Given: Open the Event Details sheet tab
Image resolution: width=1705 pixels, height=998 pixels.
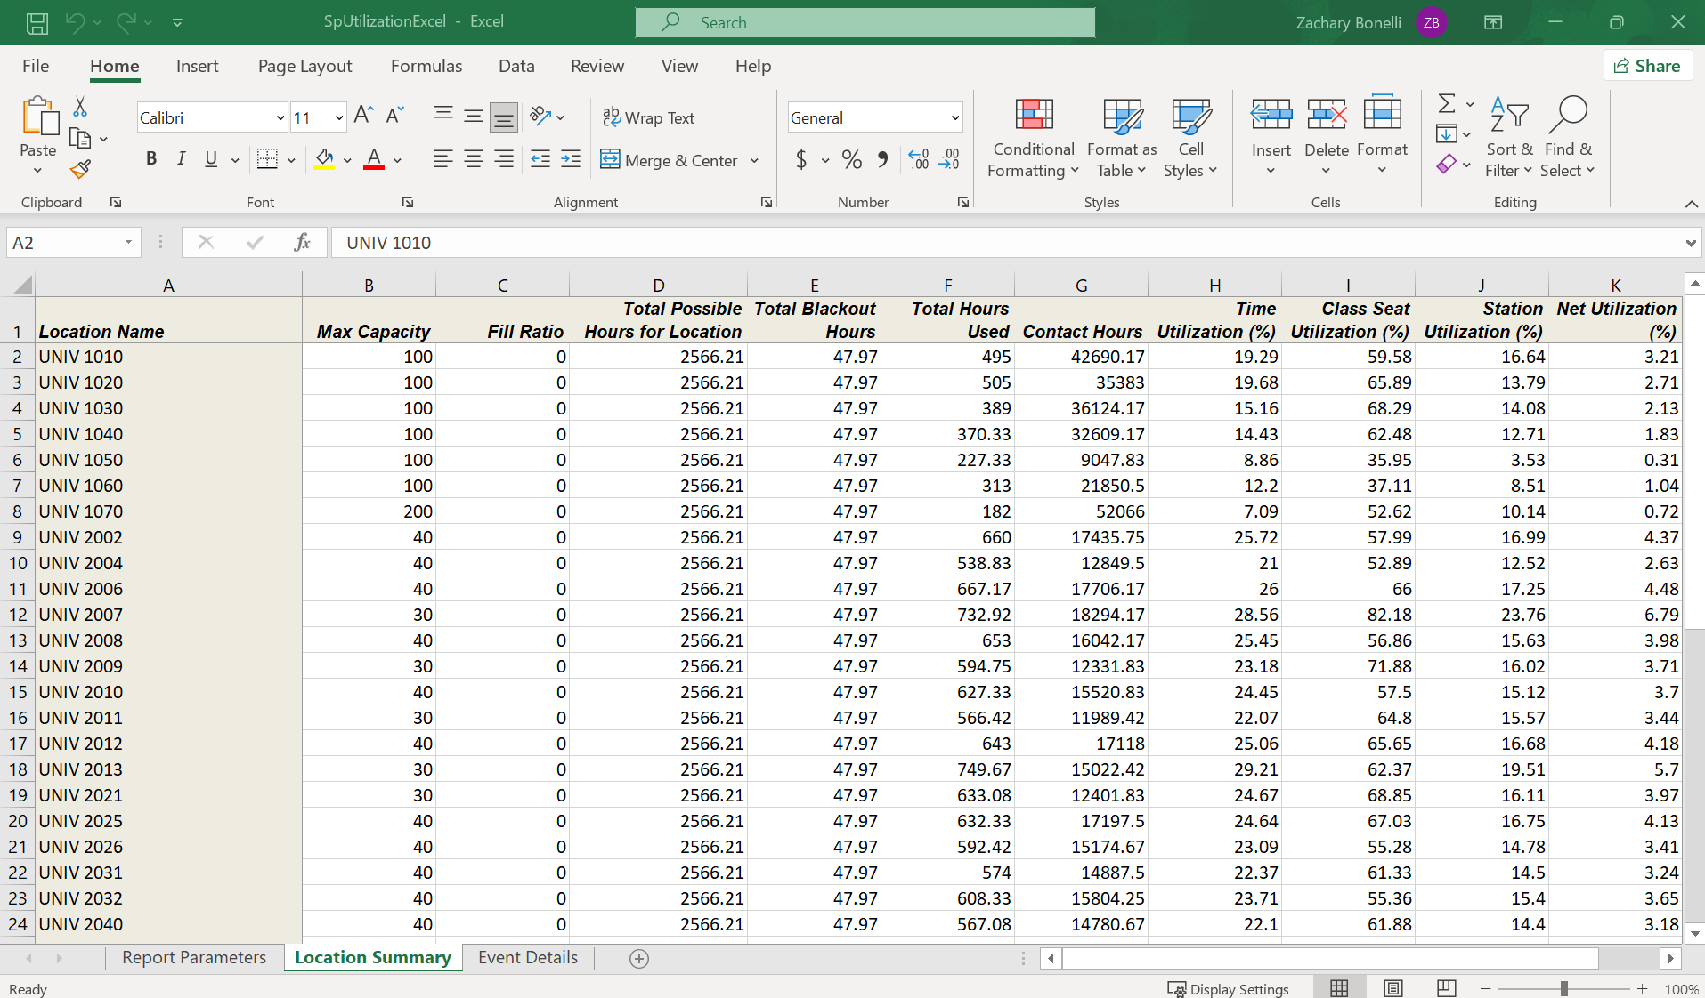Looking at the screenshot, I should [x=526, y=957].
